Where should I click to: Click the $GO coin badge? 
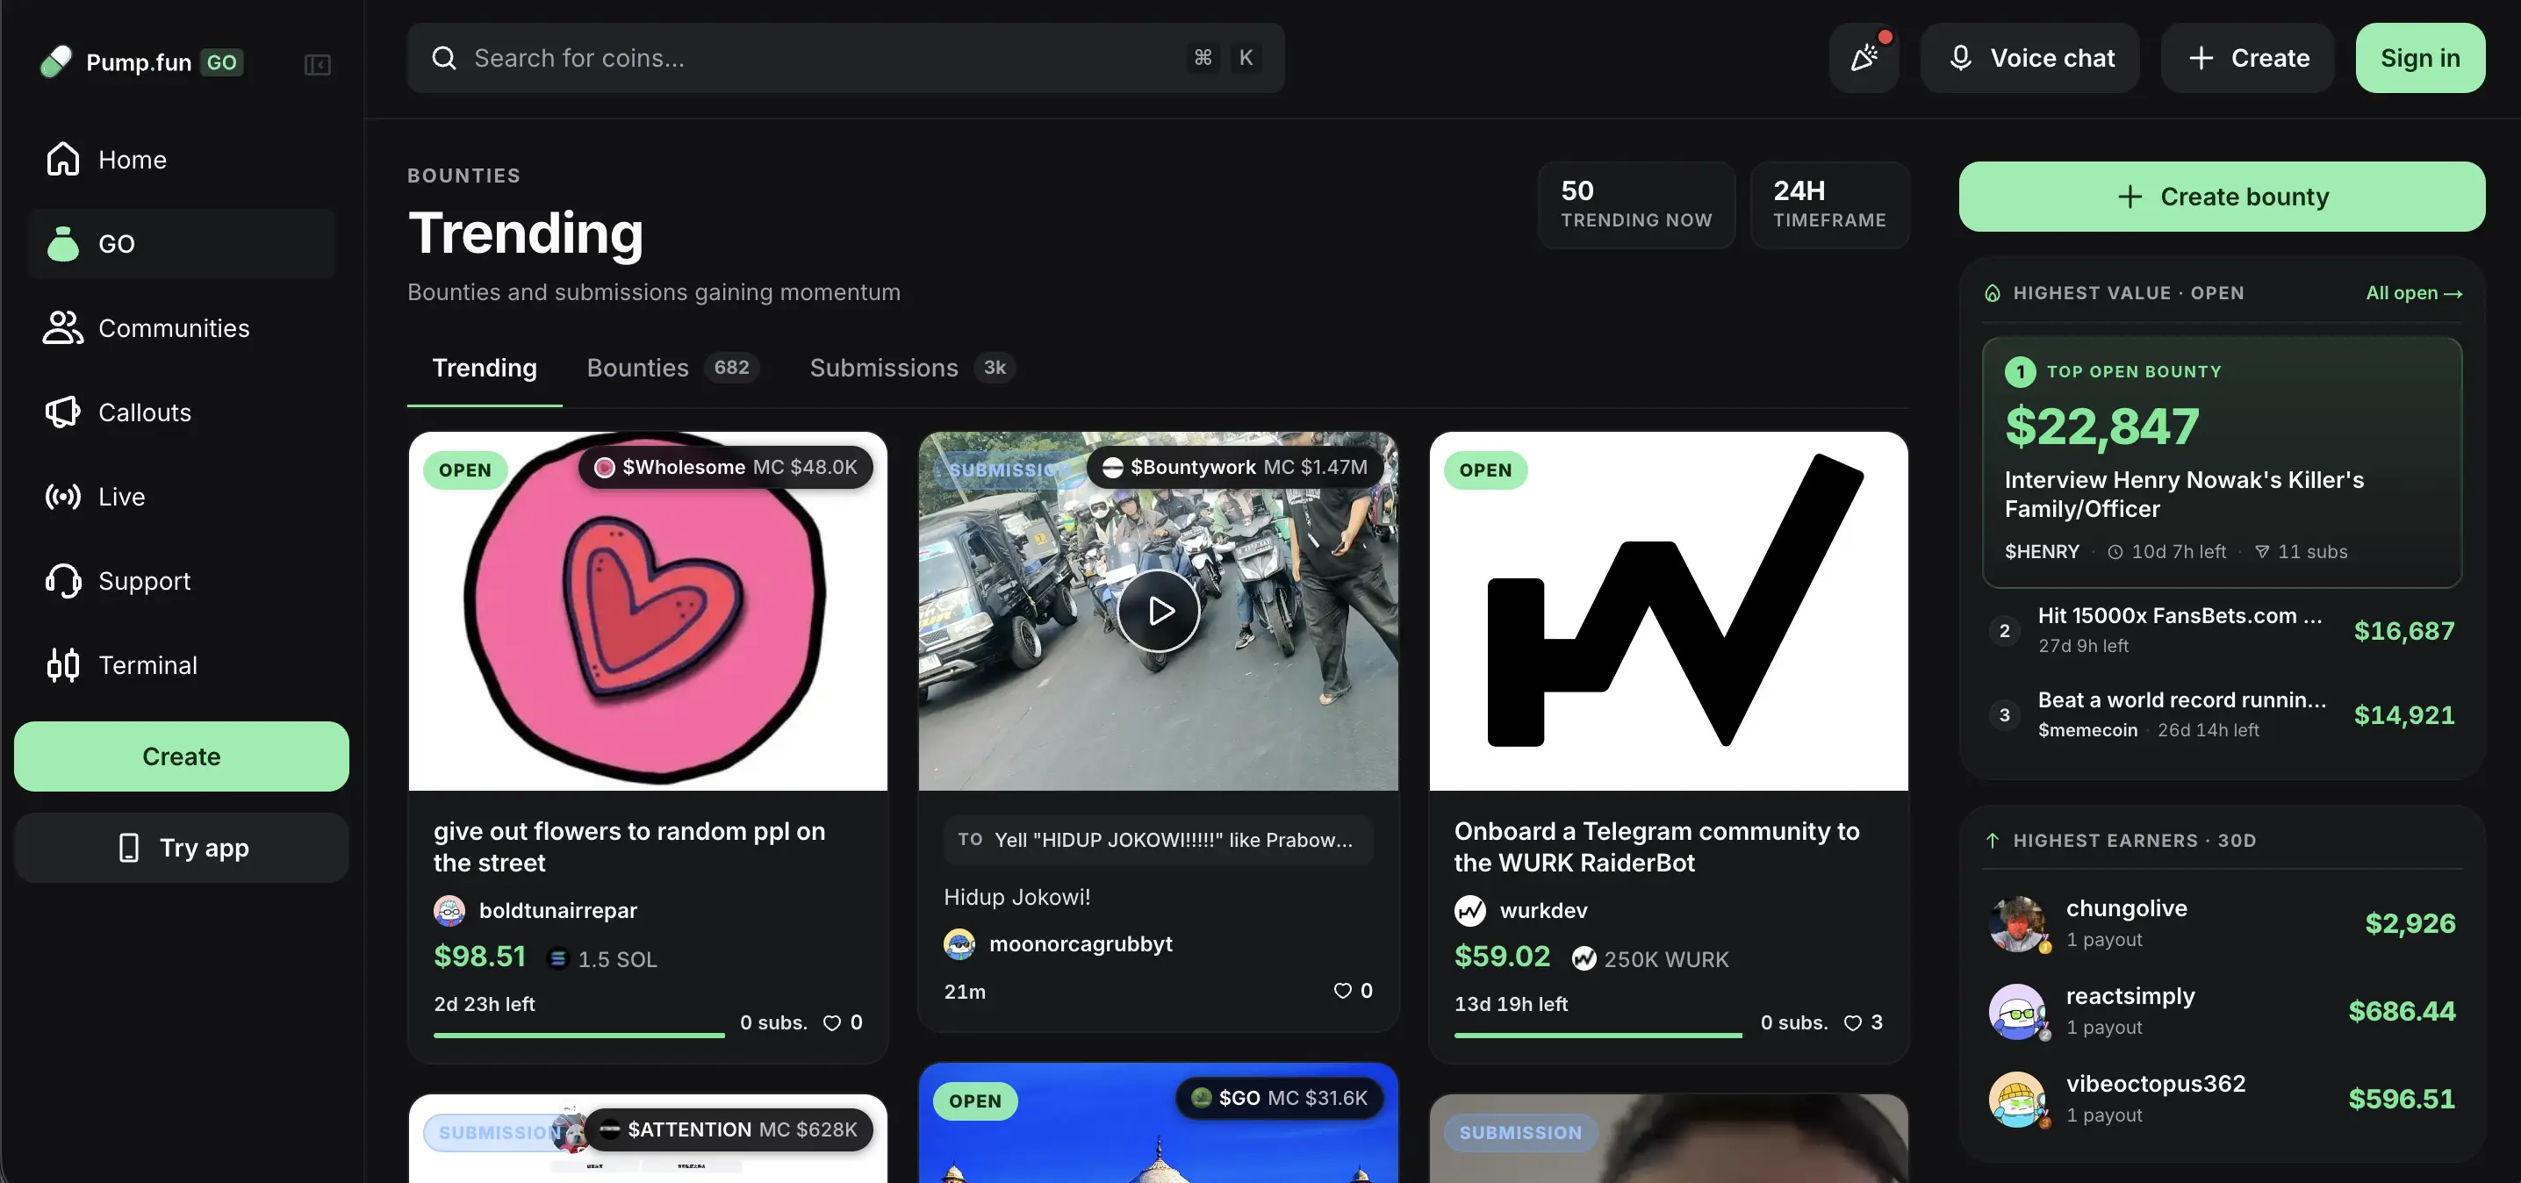[x=1279, y=1098]
